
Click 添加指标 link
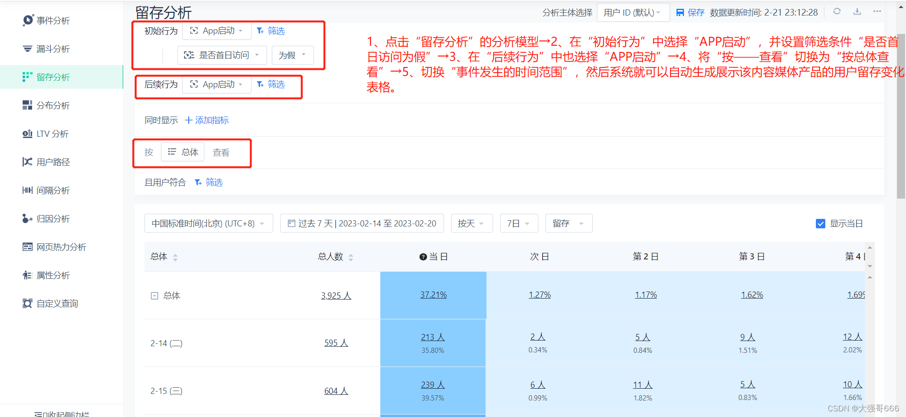click(x=207, y=120)
